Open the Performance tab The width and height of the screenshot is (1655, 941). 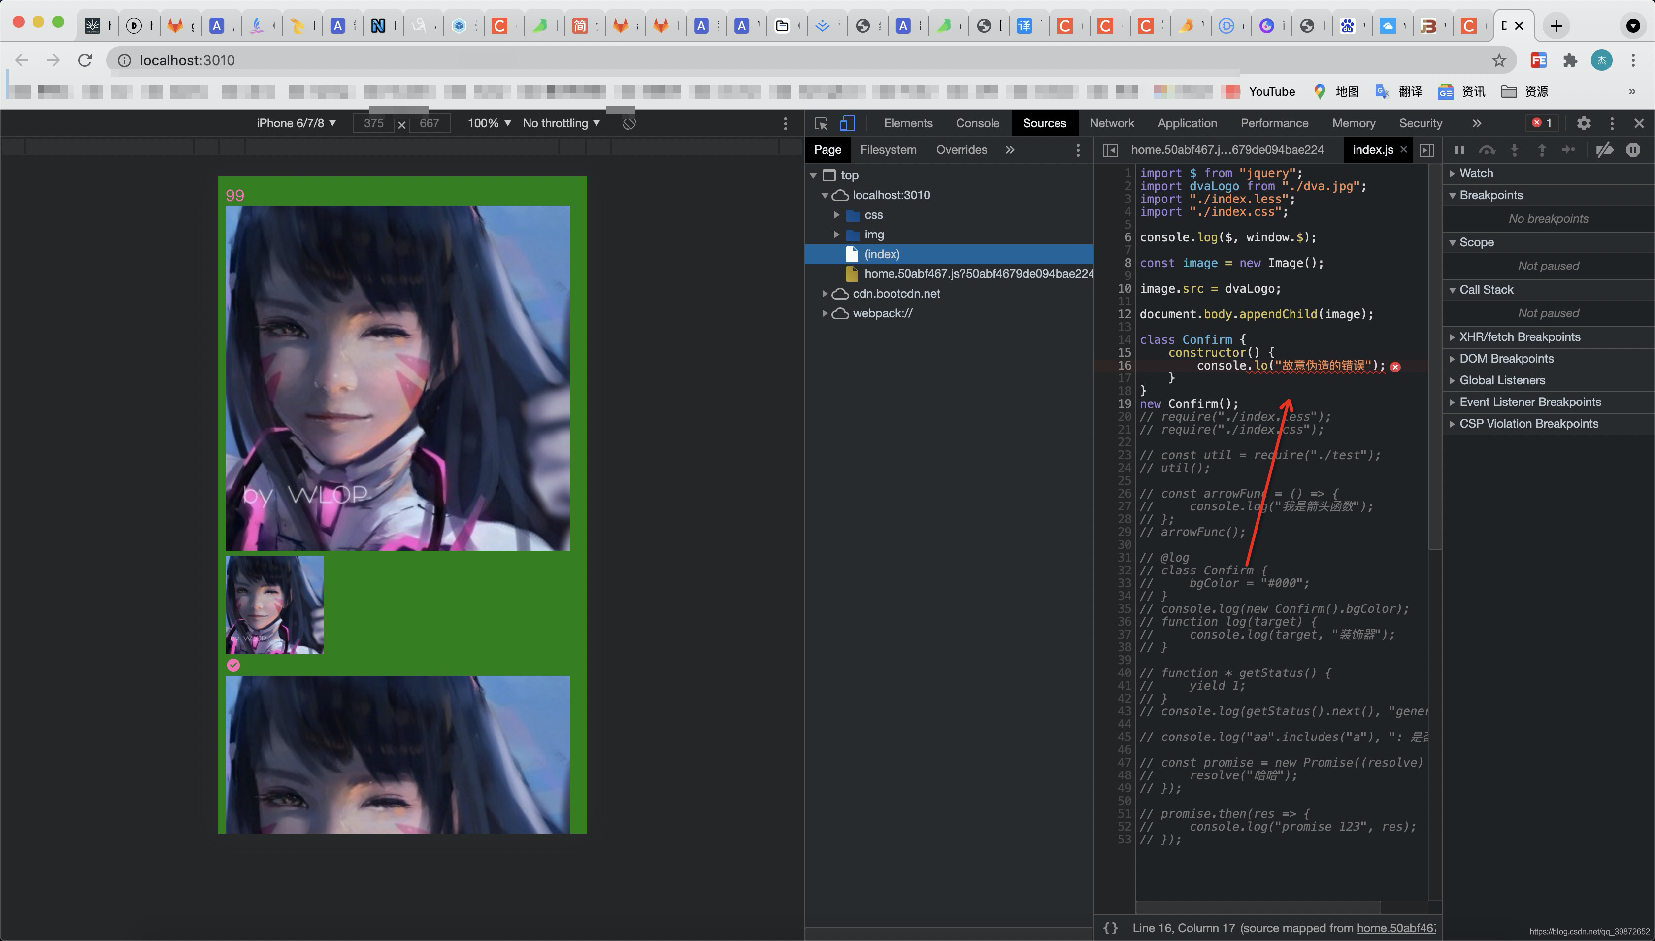(1274, 123)
